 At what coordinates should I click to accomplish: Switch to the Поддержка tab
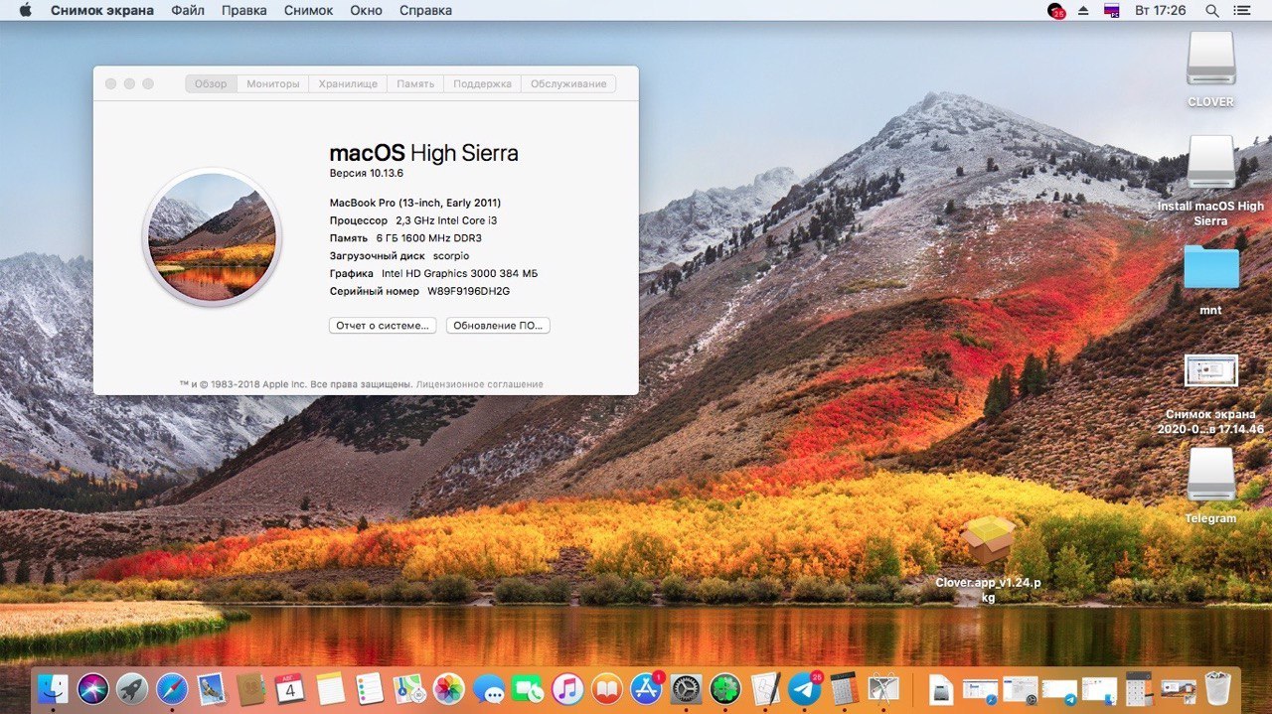point(482,84)
